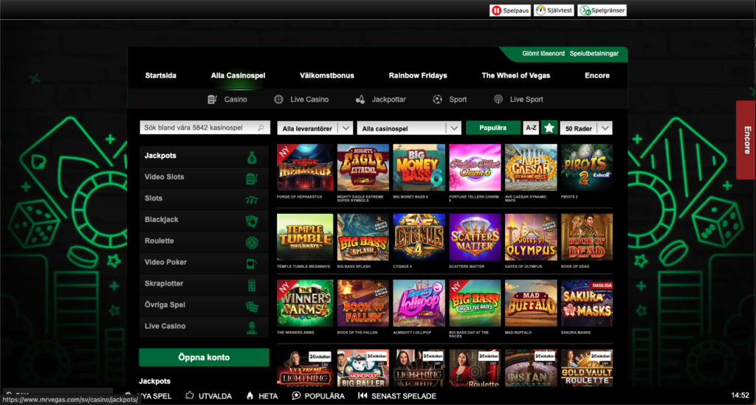This screenshot has width=756, height=405.
Task: Click the Spelgränser icon
Action: pos(585,10)
